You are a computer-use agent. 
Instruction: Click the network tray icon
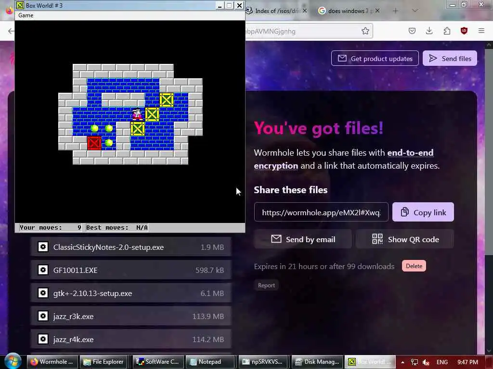tap(415, 362)
